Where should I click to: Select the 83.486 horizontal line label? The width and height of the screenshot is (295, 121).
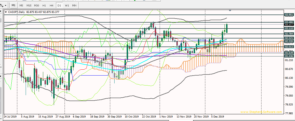(x=289, y=22)
